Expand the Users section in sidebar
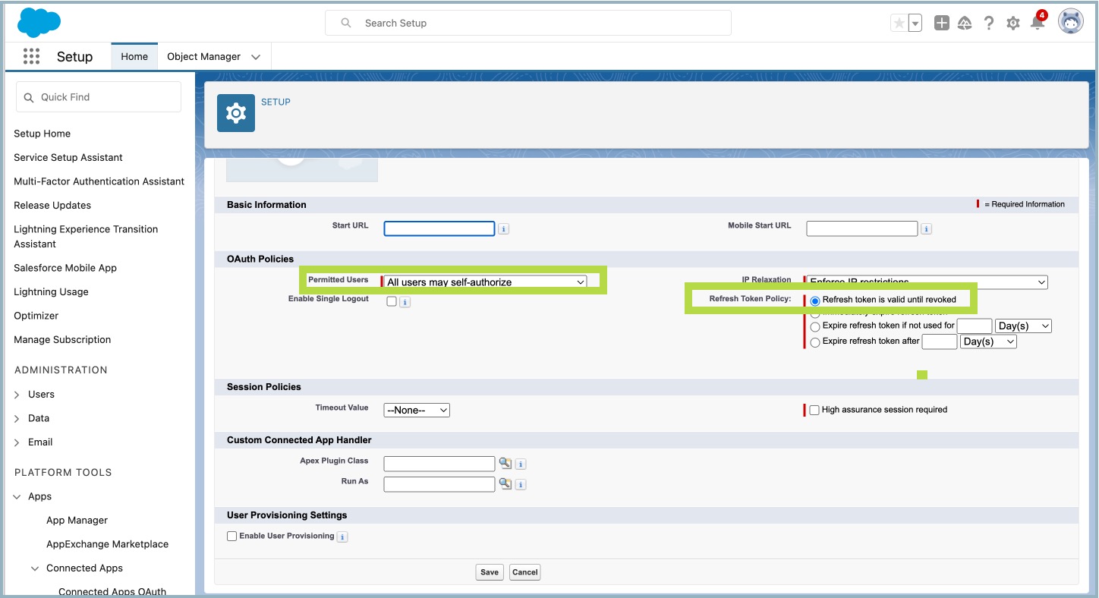Screen dimensions: 1099x598 (x=17, y=395)
